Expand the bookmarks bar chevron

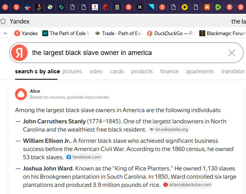5,33
